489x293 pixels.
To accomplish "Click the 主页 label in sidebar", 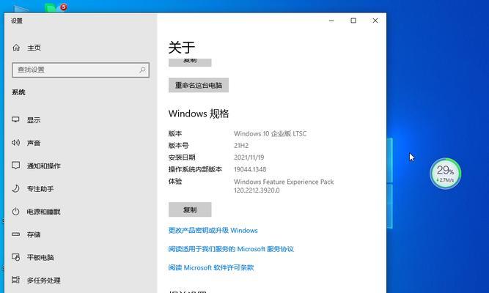I will click(x=34, y=48).
